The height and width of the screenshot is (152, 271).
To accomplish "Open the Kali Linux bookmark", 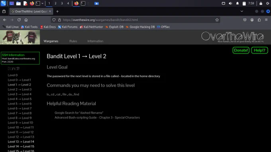I will click(x=10, y=27).
